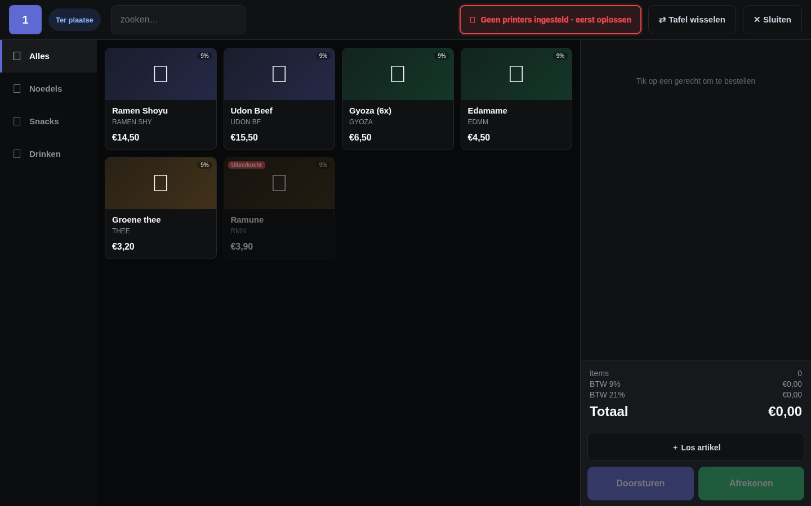Click the Drinken category icon

click(x=17, y=154)
